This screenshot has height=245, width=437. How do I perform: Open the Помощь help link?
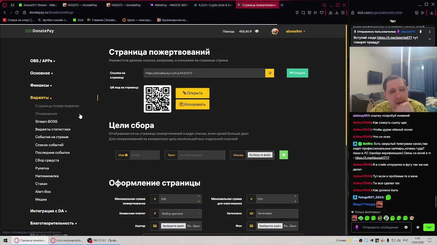[229, 31]
